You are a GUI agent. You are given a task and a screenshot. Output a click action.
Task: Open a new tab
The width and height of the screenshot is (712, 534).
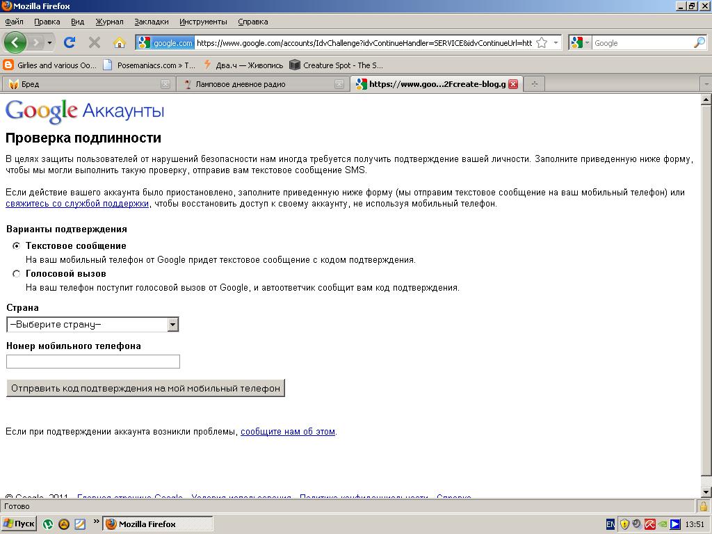535,84
